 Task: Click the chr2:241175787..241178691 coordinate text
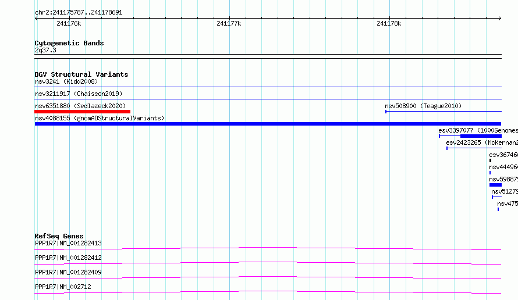coord(79,13)
